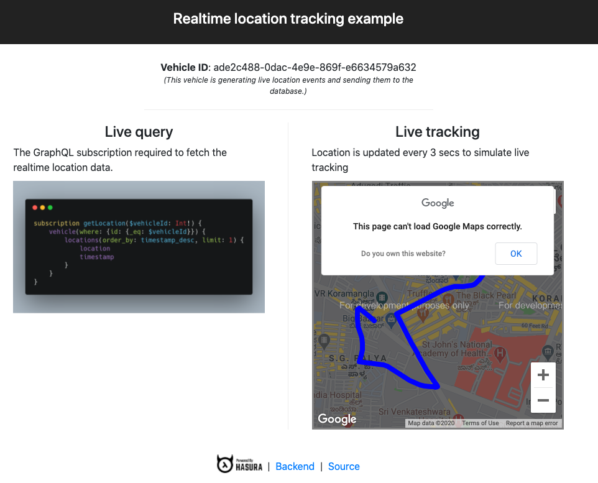Click the red dot on the code window
Image resolution: width=598 pixels, height=483 pixels.
35,207
